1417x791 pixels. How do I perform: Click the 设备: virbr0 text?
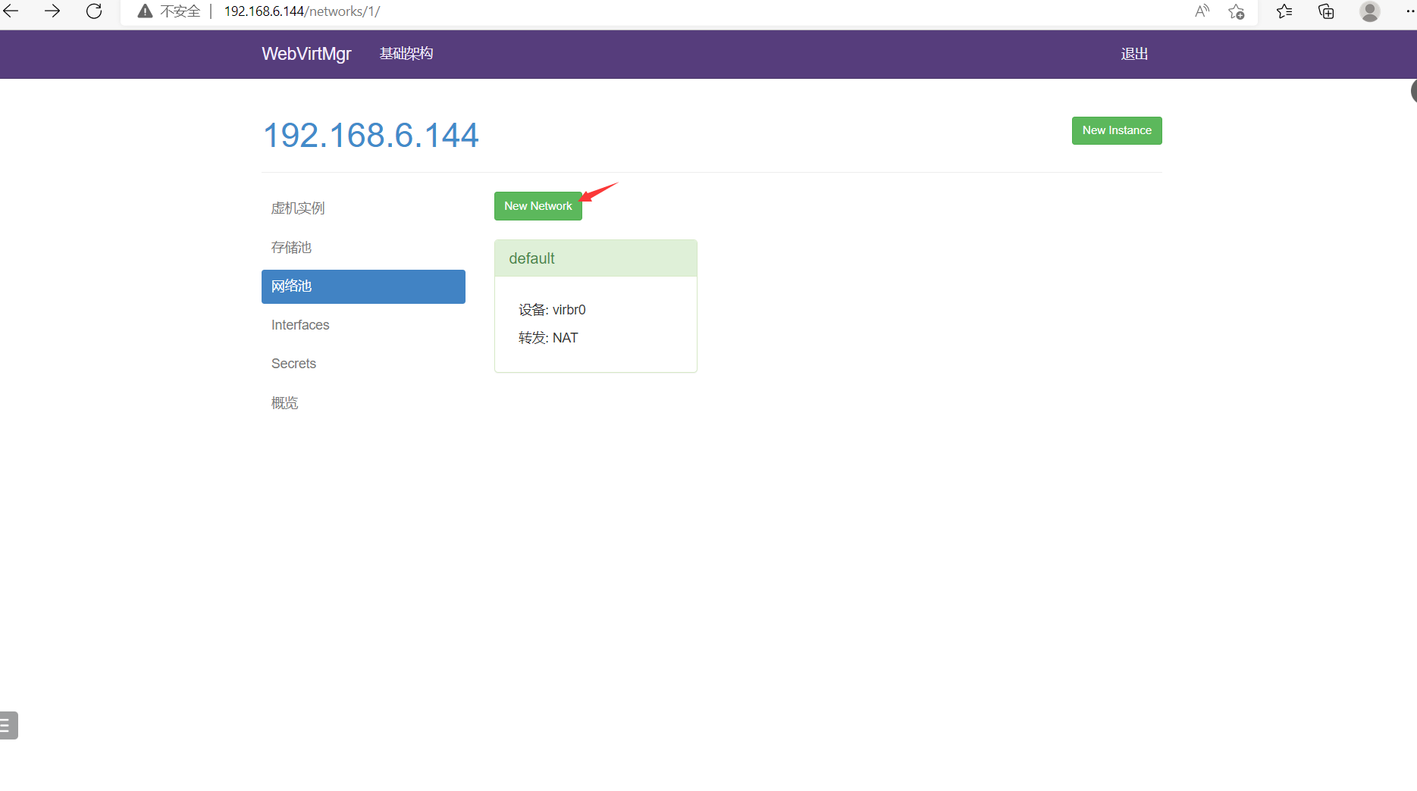[552, 310]
